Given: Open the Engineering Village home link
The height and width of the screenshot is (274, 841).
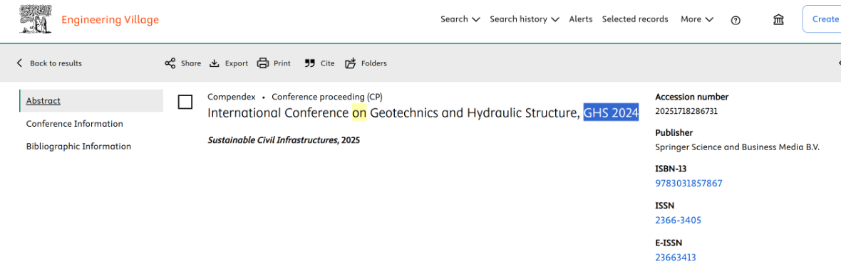Looking at the screenshot, I should [110, 20].
